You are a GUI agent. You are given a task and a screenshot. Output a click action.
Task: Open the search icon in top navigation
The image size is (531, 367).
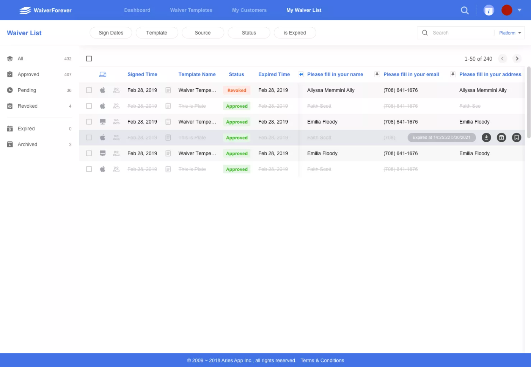(x=465, y=10)
